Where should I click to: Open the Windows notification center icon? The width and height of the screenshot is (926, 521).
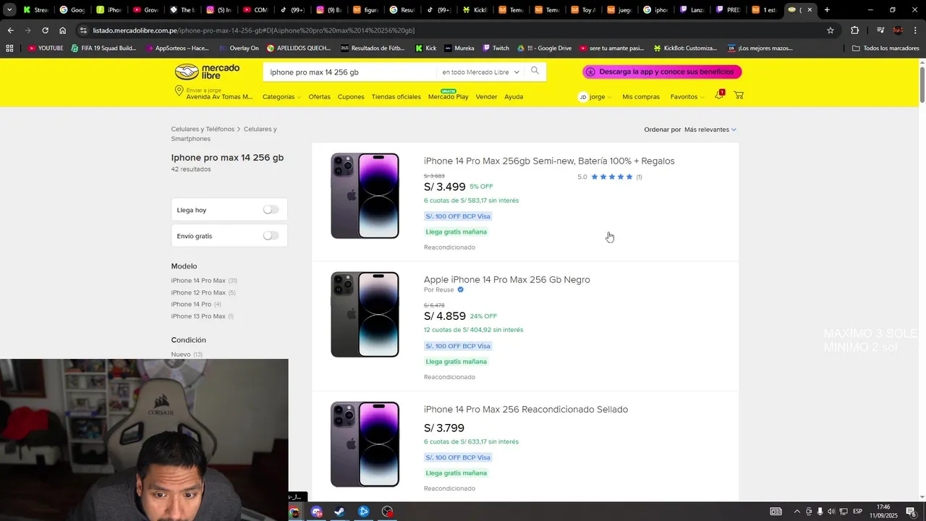(911, 512)
